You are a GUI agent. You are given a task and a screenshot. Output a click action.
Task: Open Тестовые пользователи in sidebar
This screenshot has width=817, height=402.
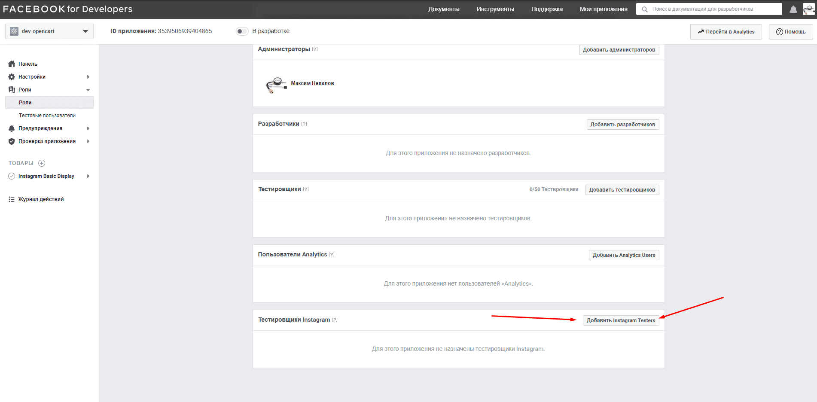coord(47,116)
